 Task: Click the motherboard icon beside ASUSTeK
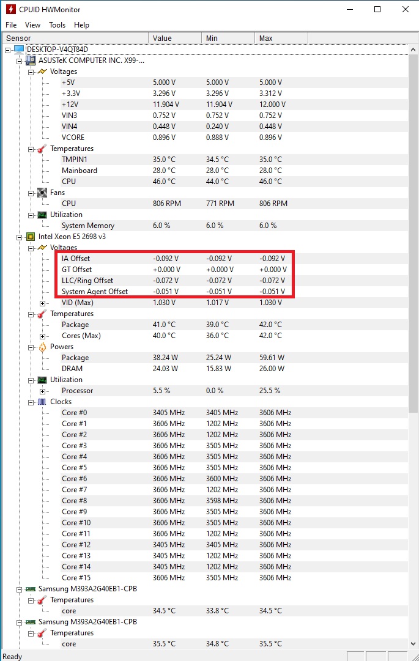[31, 61]
